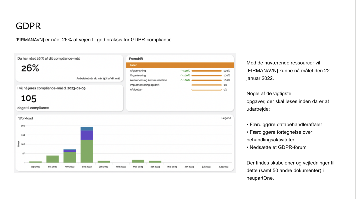Image resolution: width=356 pixels, height=199 pixels.
Task: Select the Afgrænsning phase row label
Action: pyautogui.click(x=138, y=71)
